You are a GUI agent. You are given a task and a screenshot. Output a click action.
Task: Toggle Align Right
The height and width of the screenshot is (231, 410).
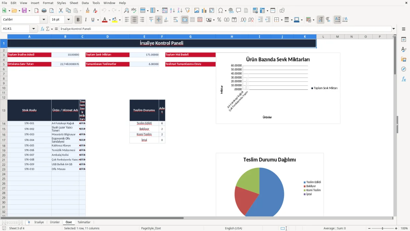pos(142,20)
